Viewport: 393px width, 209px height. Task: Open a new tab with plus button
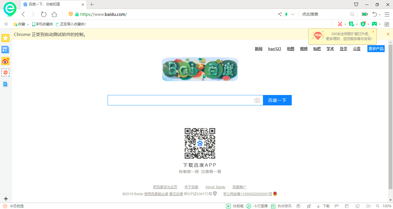tap(92, 4)
